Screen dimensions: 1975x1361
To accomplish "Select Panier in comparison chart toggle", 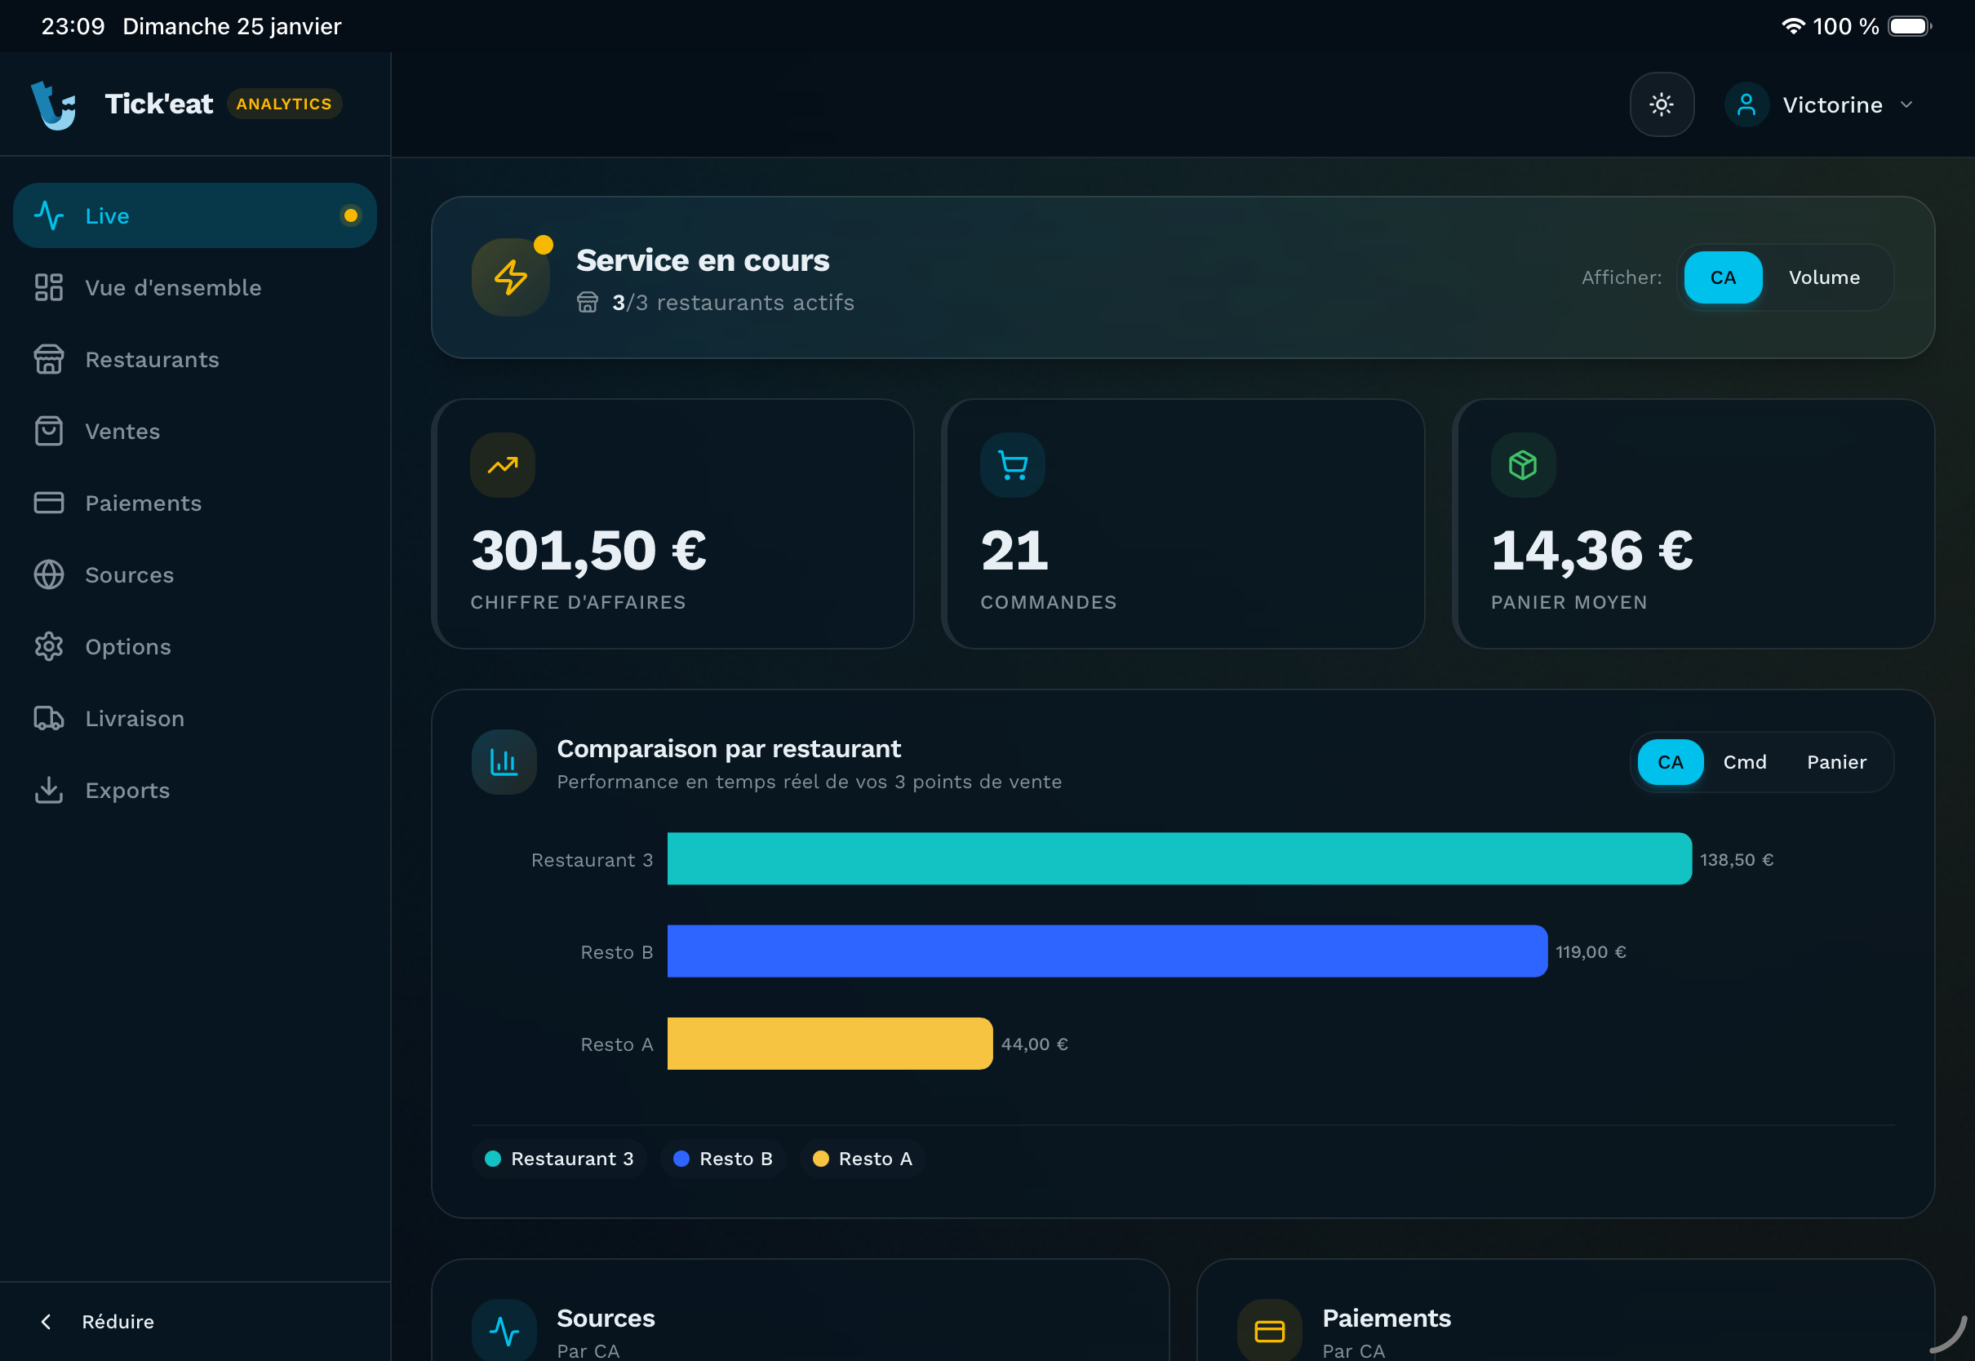I will (x=1836, y=762).
